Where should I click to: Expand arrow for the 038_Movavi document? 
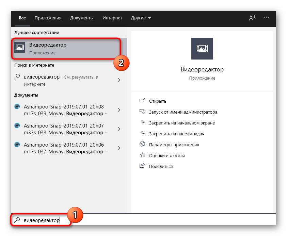[119, 129]
